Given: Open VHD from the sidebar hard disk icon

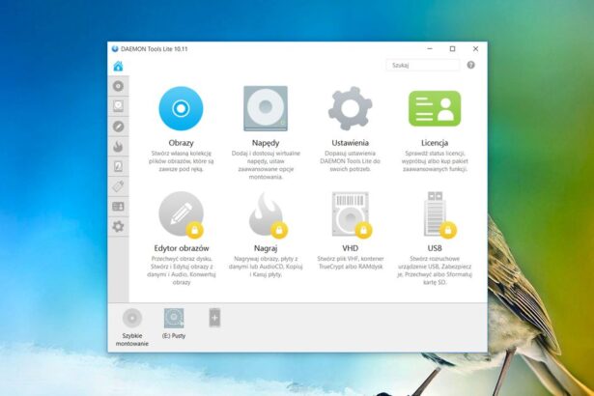Looking at the screenshot, I should [x=118, y=166].
